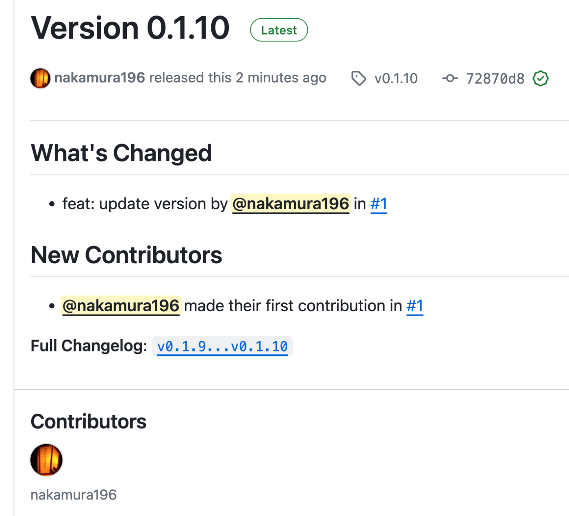The width and height of the screenshot is (569, 516).
Task: Click @nakamura196 mention under New Contributors
Action: pos(121,306)
